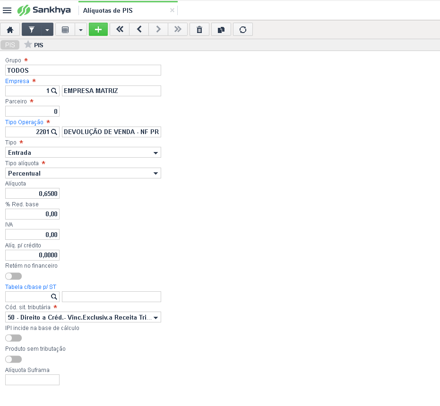440x406 pixels.
Task: Click the Tabela c/base p/ ST description field
Action: click(112, 296)
